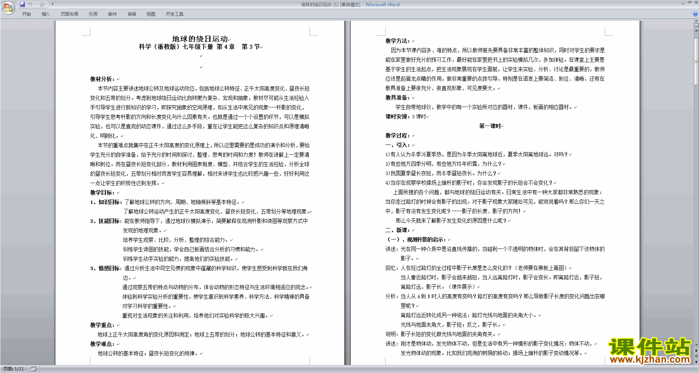
Task: Open the 开始 ribbon tab
Action: coord(26,14)
